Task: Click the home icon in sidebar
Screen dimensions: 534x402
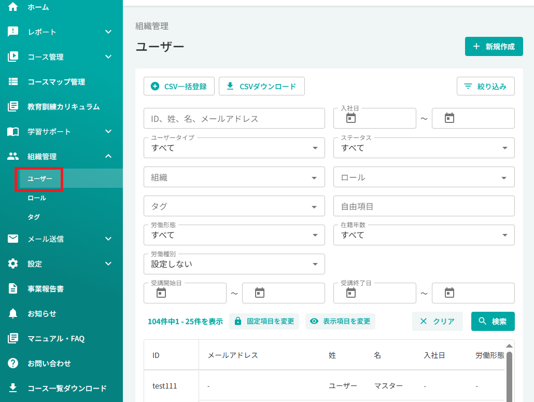Action: click(13, 7)
